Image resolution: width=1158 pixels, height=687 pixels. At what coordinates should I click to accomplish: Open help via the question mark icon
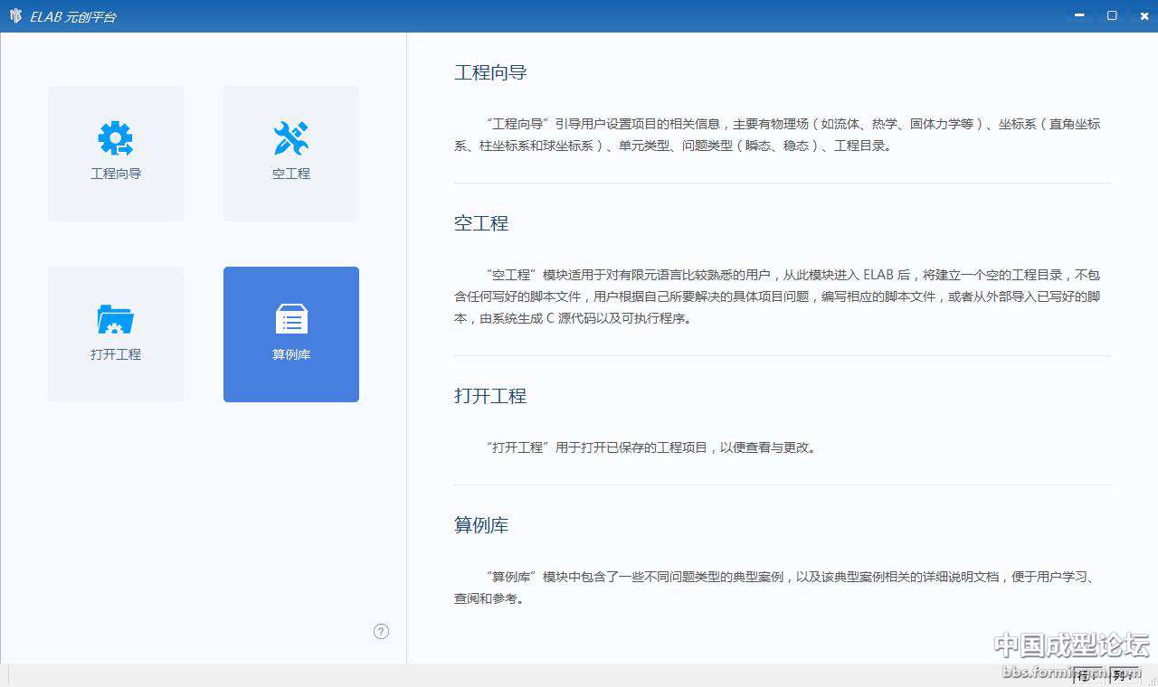coord(381,632)
